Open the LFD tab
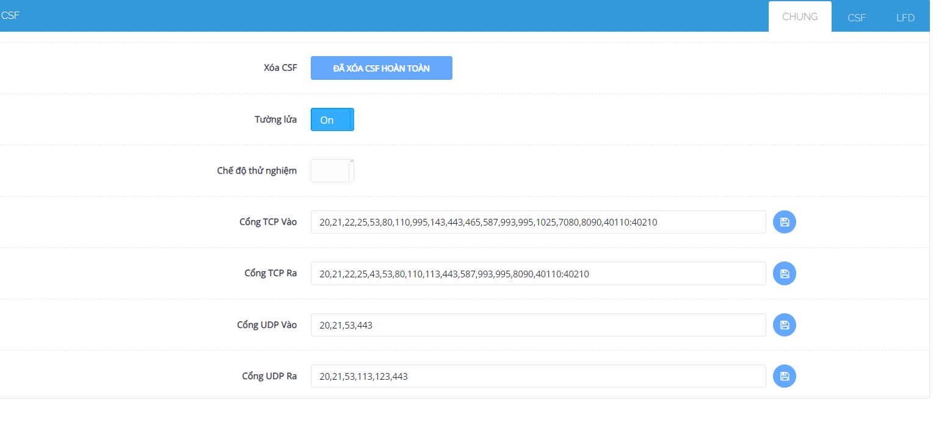The image size is (947, 434). (905, 18)
